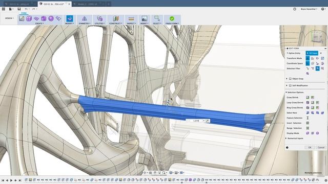Activate the Edit Form tool in Modify
The height and width of the screenshot is (184, 328).
click(70, 18)
